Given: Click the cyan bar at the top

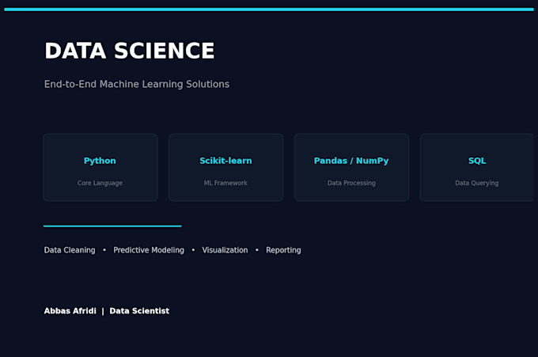Looking at the screenshot, I should tap(269, 9).
